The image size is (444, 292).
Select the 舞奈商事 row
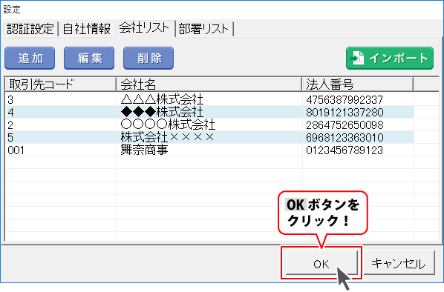click(x=209, y=150)
